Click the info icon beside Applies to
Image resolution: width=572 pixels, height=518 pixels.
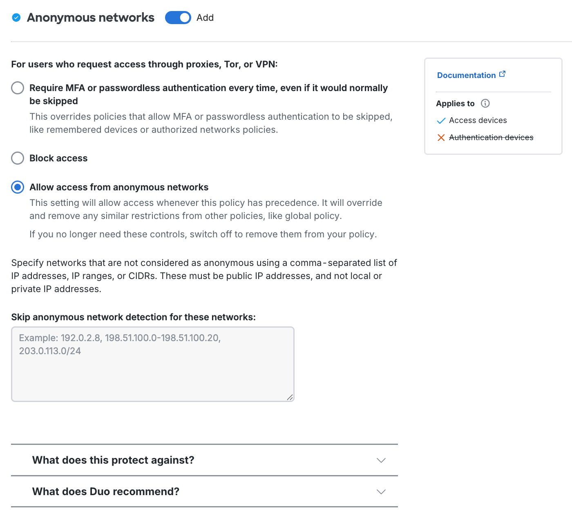click(485, 103)
